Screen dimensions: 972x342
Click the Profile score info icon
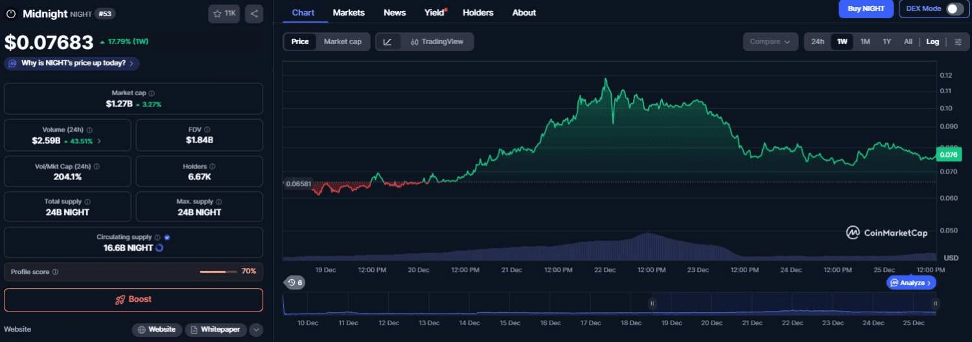55,272
